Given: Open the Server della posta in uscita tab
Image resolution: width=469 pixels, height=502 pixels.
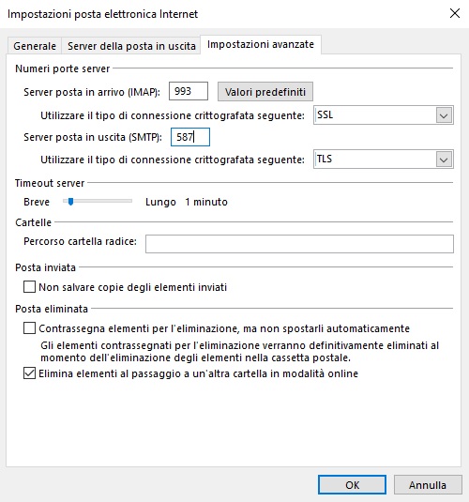Looking at the screenshot, I should 131,46.
